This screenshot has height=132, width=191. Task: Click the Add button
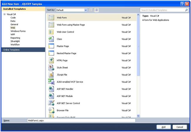[x=163, y=127]
